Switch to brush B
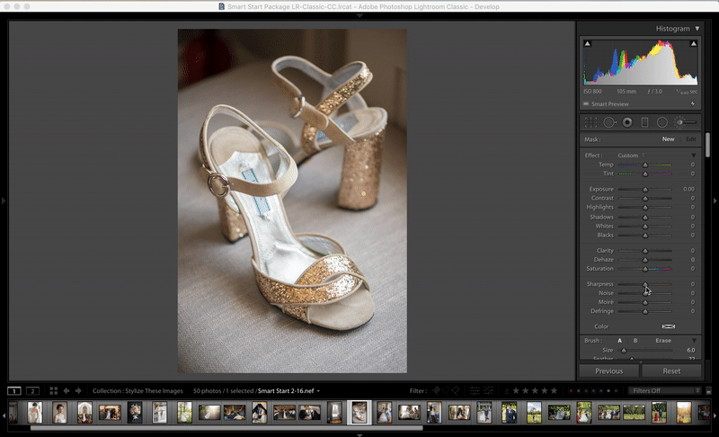The image size is (719, 437). click(x=635, y=341)
